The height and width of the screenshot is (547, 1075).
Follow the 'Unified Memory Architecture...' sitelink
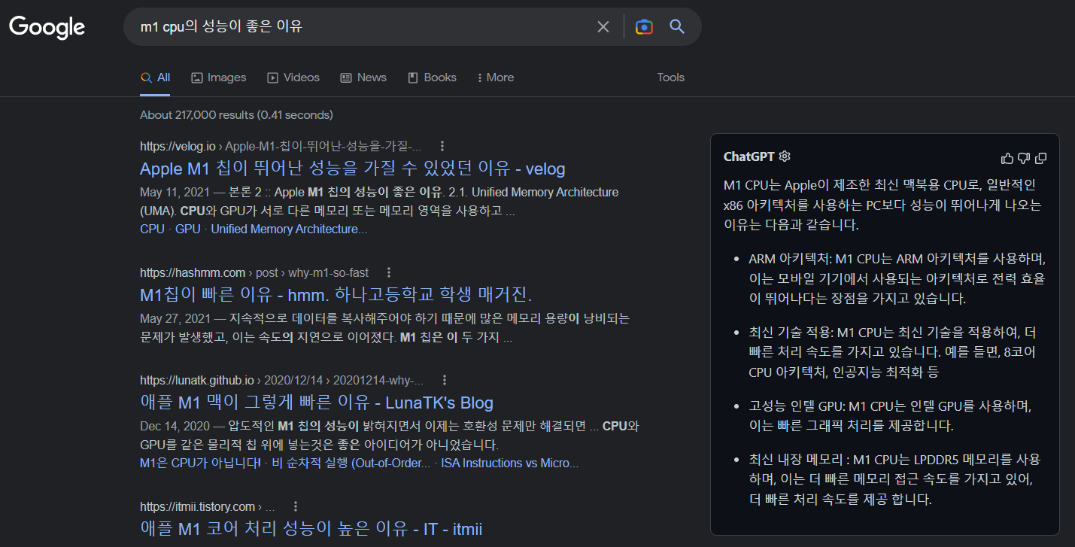(x=289, y=229)
